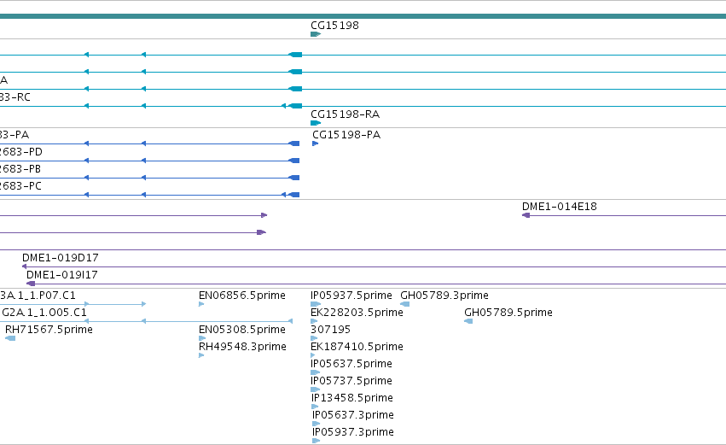Select the CG15198-RA transcript arrow glyph

[x=316, y=123]
